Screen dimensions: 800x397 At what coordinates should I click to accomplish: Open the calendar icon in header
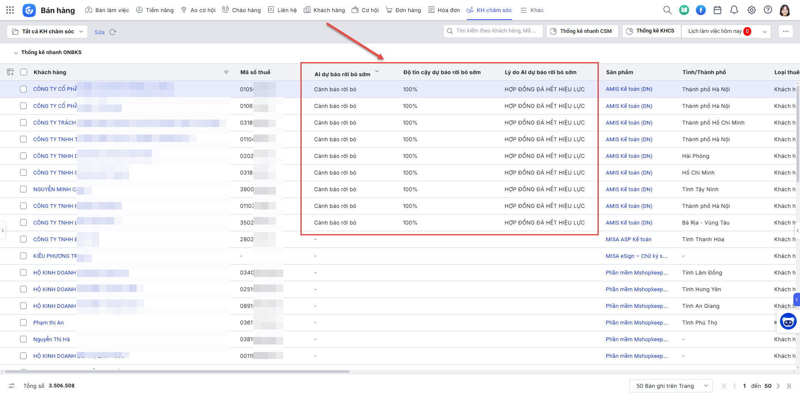[x=717, y=10]
